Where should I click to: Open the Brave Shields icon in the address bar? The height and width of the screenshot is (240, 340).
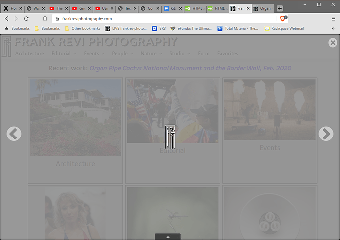coord(283,18)
